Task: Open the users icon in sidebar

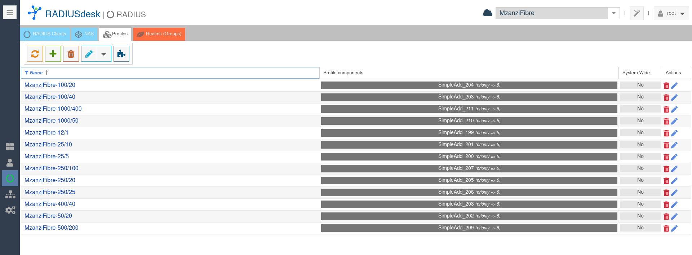Action: [10, 163]
